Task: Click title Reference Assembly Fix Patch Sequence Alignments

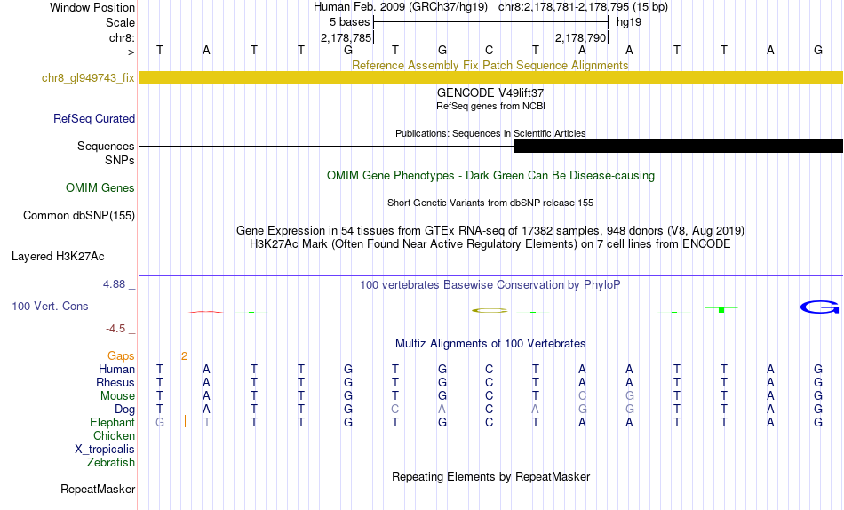Action: [x=490, y=65]
